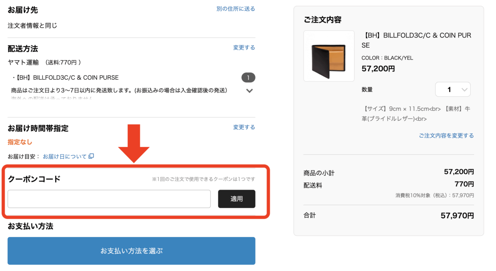The image size is (496, 271).
Task: Click the ヤマト運輸 shipping method text
Action: point(24,62)
